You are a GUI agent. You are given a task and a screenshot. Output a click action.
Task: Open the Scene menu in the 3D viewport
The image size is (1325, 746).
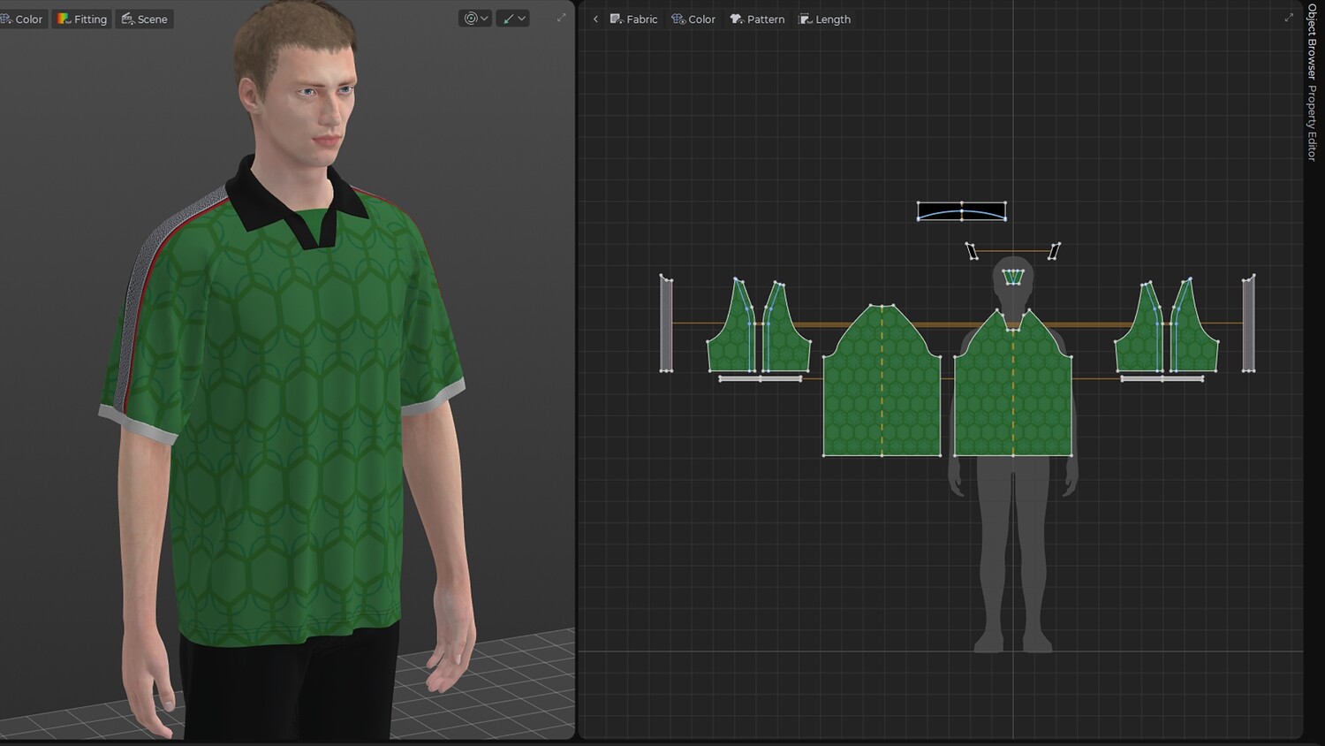(144, 19)
